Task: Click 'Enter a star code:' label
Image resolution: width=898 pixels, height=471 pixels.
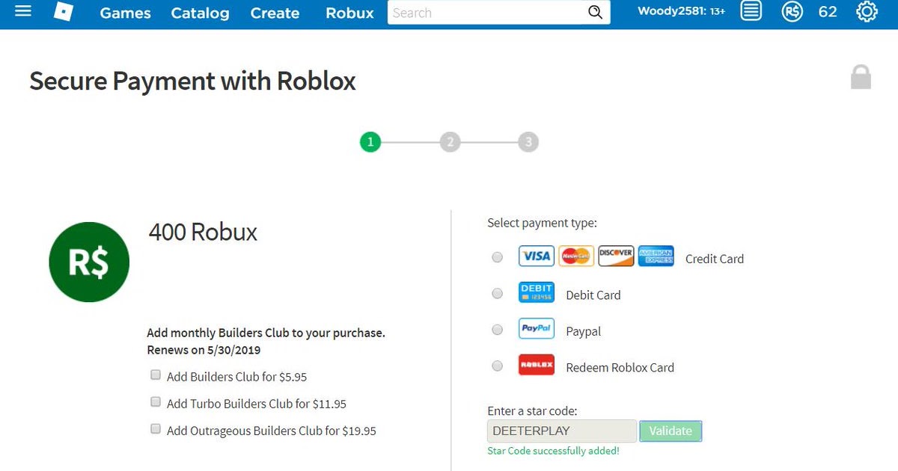Action: (x=532, y=410)
